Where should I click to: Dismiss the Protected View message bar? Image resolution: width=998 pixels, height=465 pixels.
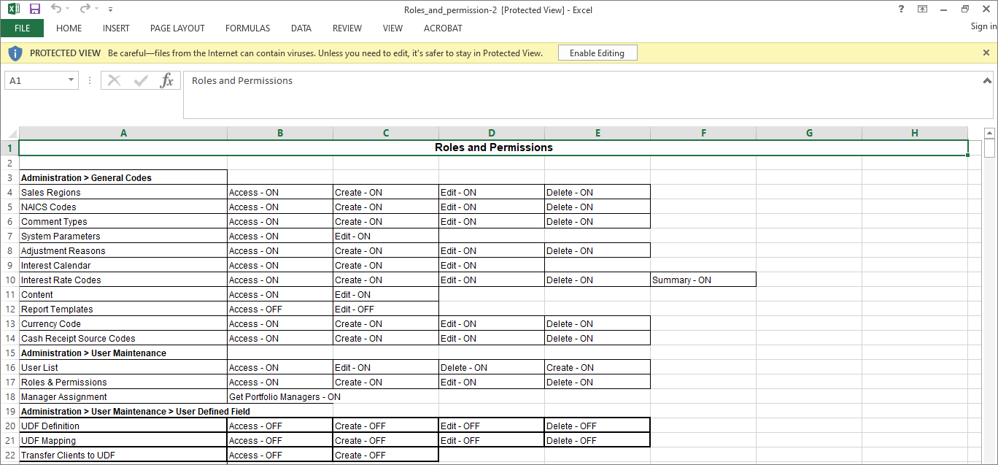point(986,53)
